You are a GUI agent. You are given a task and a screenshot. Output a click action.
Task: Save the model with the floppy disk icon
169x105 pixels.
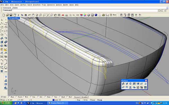coord(11,15)
